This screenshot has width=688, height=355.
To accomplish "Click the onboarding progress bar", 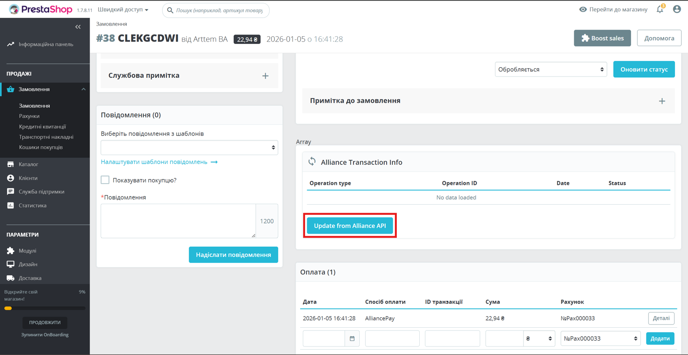I will (45, 308).
